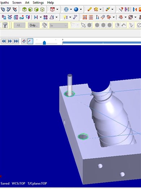Click the purple triangle icon

click(x=52, y=17)
